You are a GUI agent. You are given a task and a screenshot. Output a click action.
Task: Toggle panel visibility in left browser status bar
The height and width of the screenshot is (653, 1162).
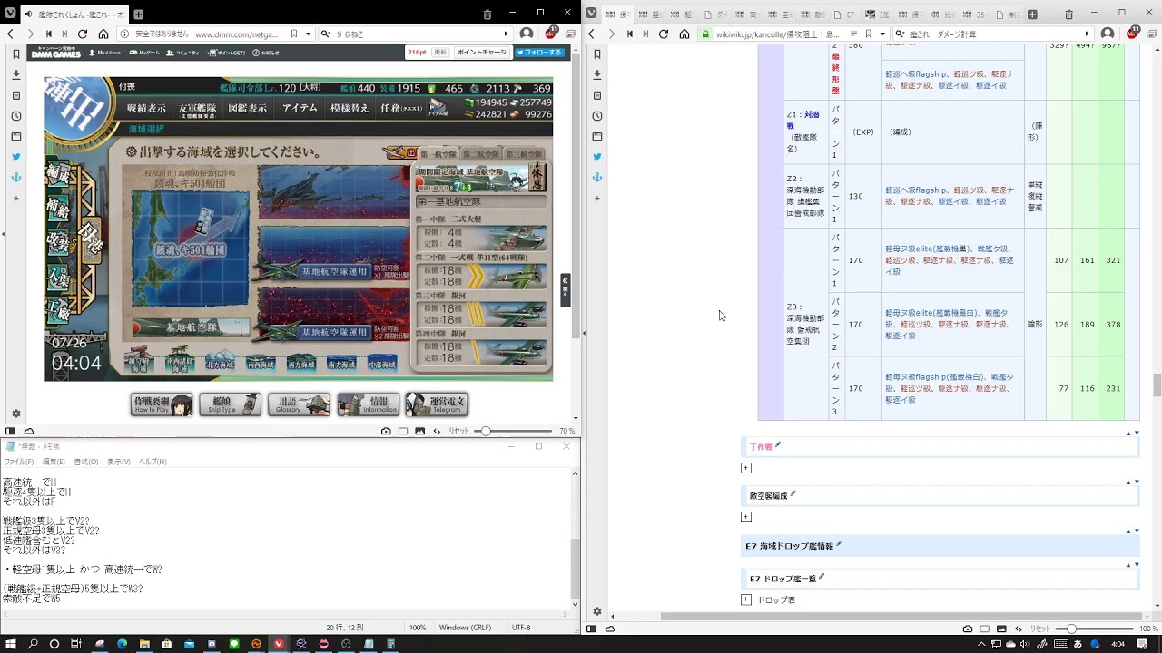(10, 431)
